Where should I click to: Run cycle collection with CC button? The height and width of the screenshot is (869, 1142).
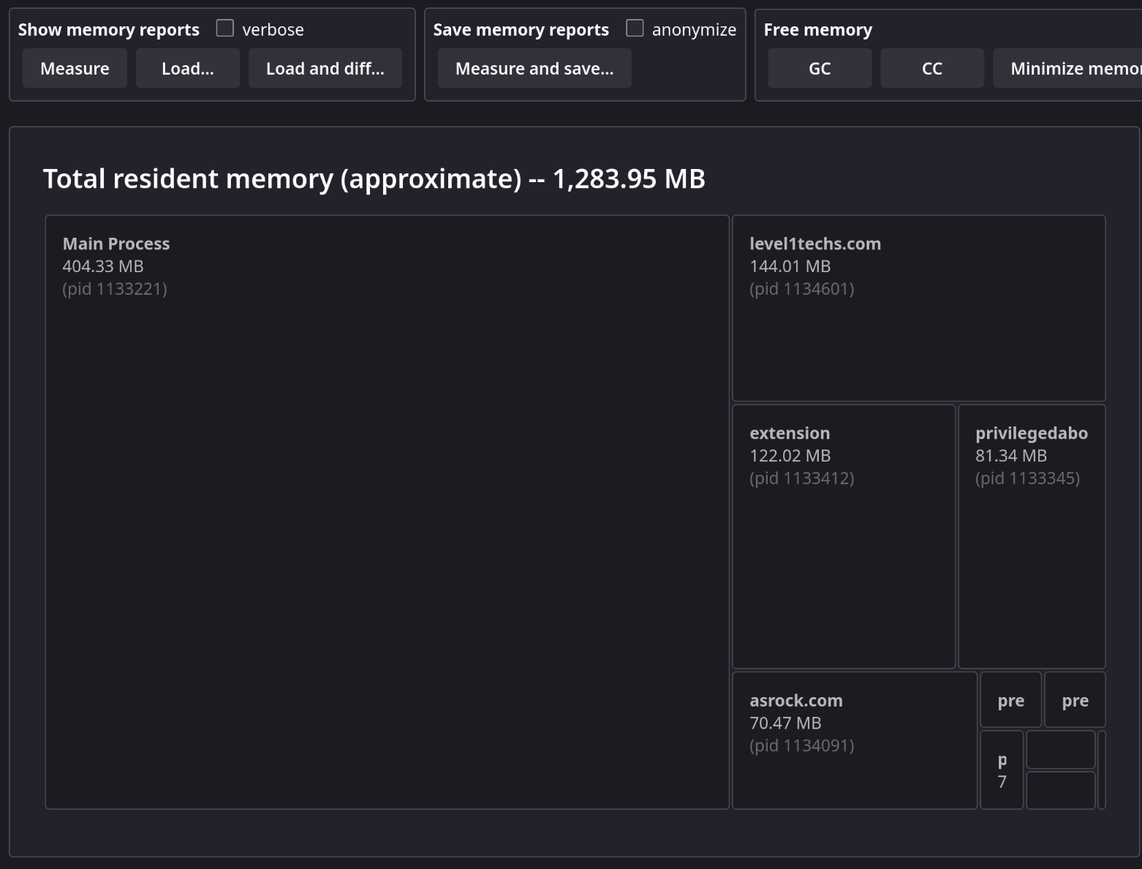pyautogui.click(x=931, y=68)
